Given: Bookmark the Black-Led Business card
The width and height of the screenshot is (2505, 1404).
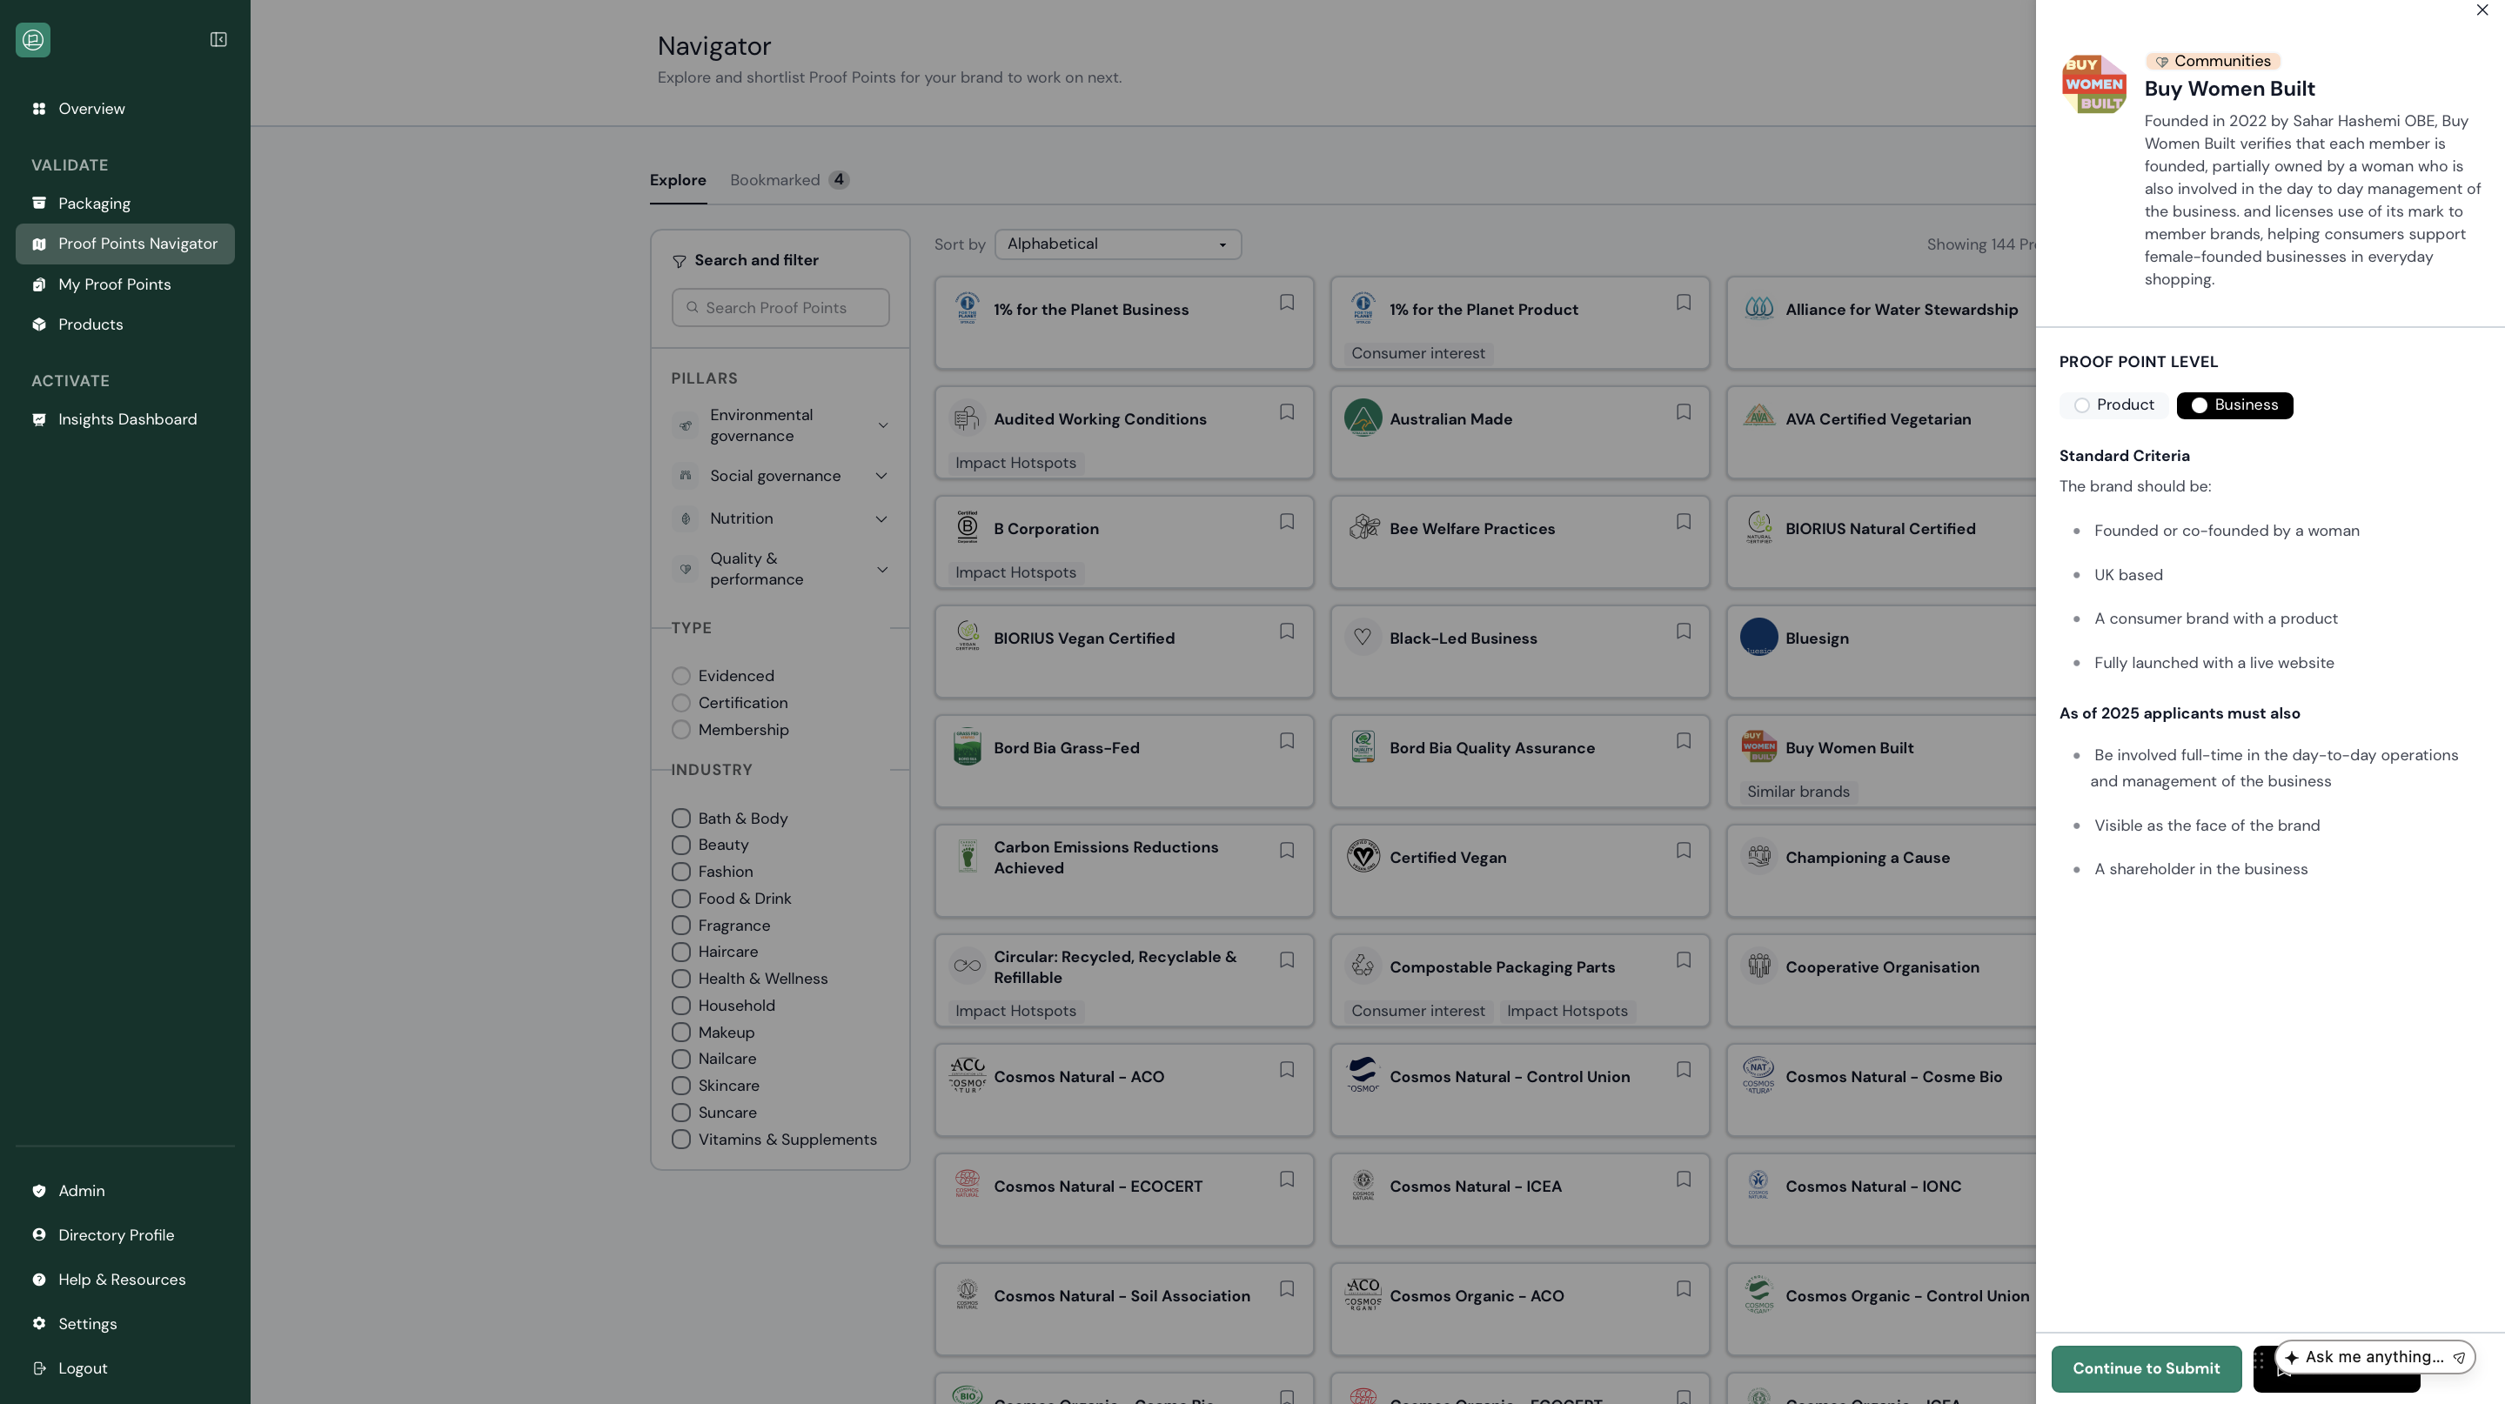Looking at the screenshot, I should point(1684,632).
